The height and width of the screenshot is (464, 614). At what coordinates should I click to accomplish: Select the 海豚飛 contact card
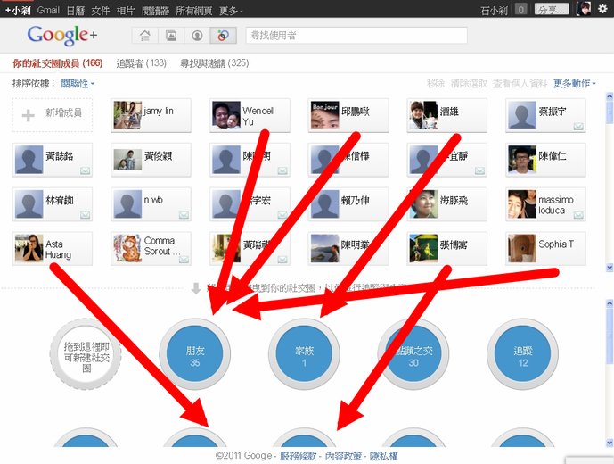pyautogui.click(x=447, y=204)
